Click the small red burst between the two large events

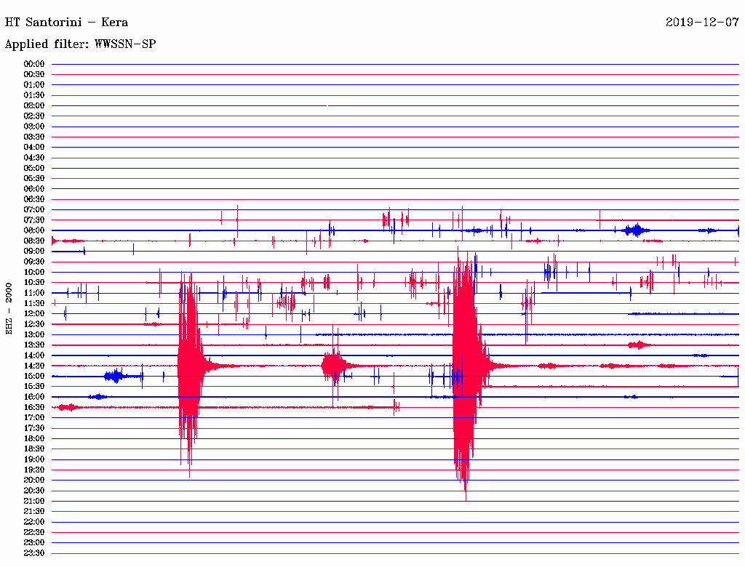click(x=334, y=366)
